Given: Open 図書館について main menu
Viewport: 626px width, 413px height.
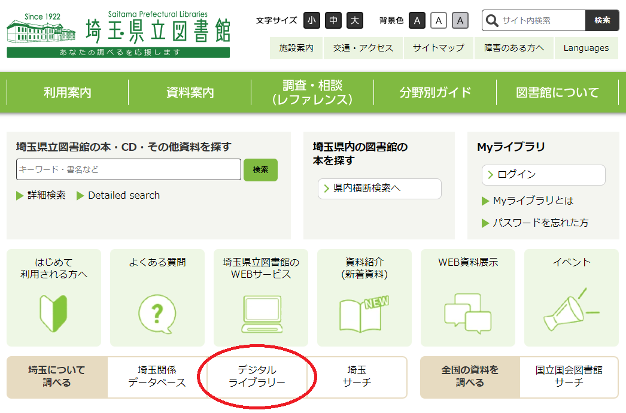Looking at the screenshot, I should point(557,92).
